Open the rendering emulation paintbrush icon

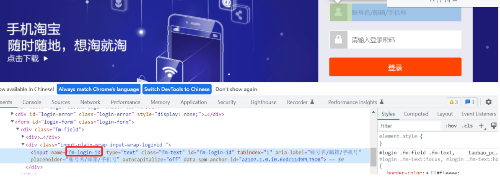click(x=494, y=126)
